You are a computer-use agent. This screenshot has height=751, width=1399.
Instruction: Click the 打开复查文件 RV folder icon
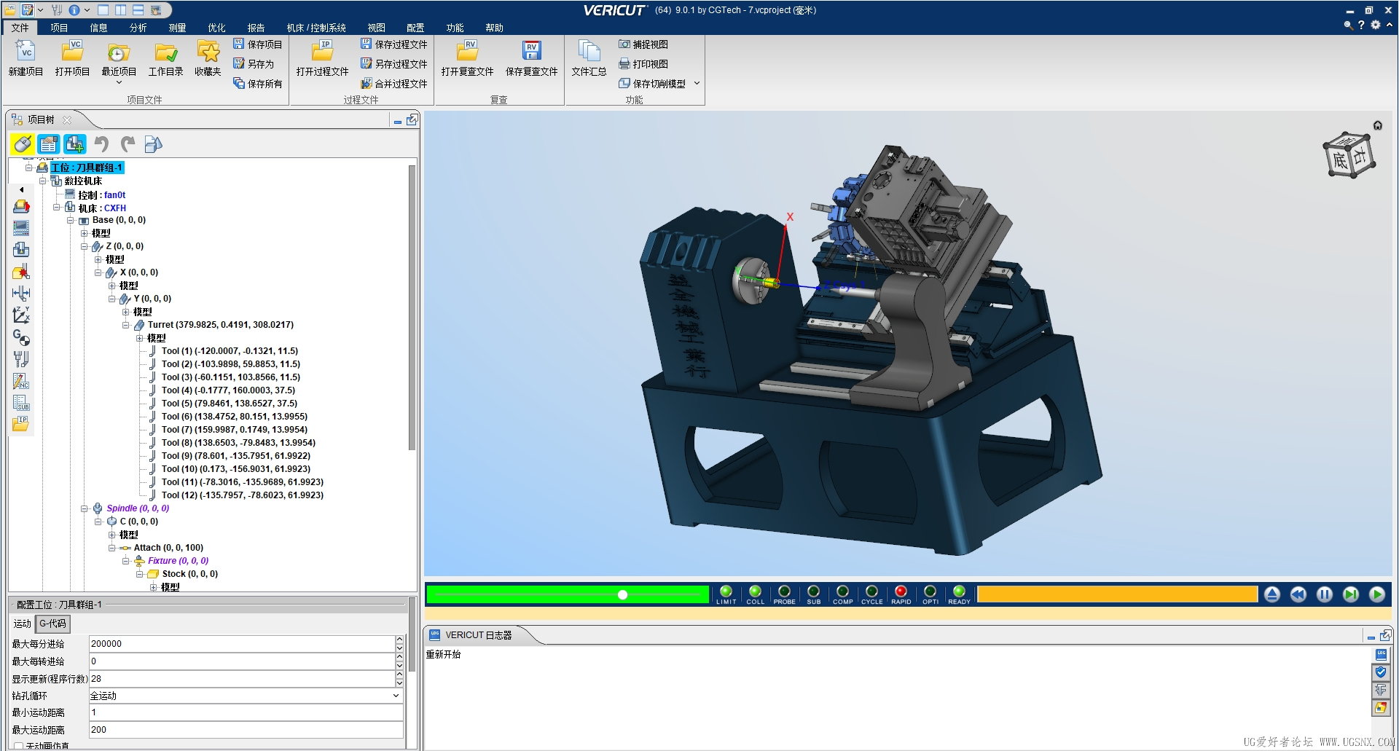[x=467, y=51]
